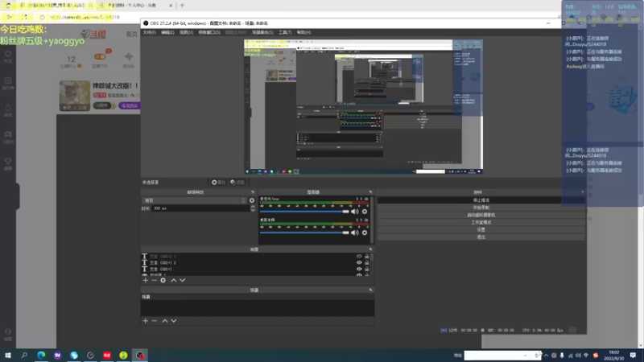Select the 文本 (GDI+) 2 source row
This screenshot has width=644, height=362.
coord(256,263)
